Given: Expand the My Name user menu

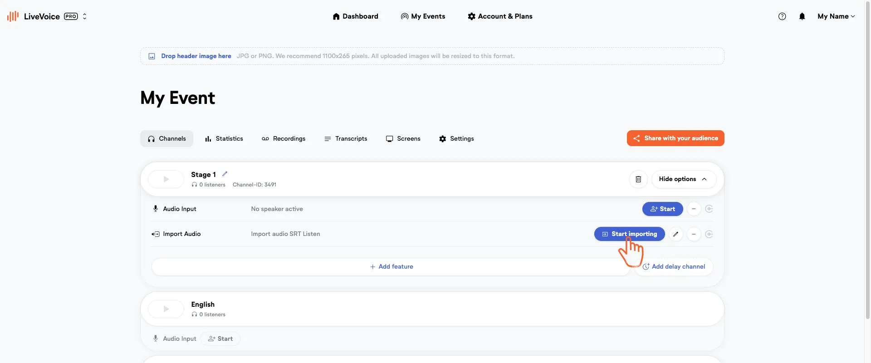Looking at the screenshot, I should click(x=836, y=16).
